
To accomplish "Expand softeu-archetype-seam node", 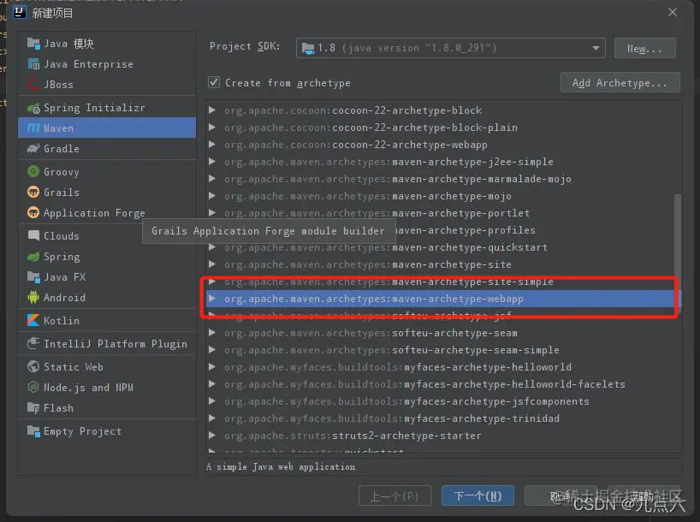I will click(x=212, y=333).
